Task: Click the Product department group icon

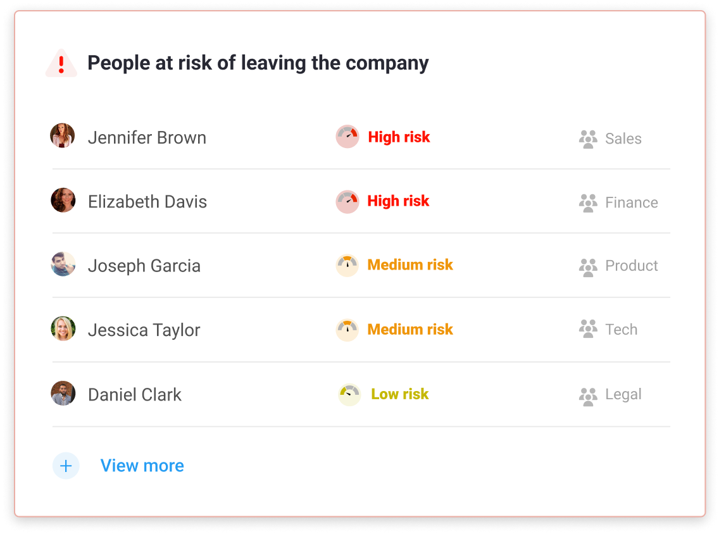Action: pyautogui.click(x=588, y=267)
